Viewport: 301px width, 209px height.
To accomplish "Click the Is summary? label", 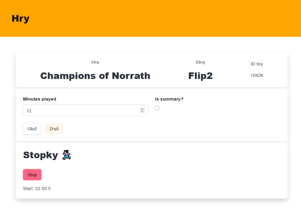I will click(169, 99).
